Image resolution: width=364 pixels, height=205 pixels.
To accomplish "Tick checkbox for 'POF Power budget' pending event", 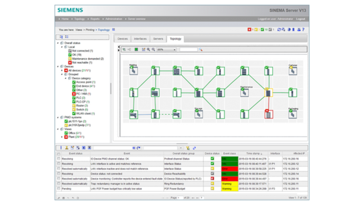I will pyautogui.click(x=59, y=189).
